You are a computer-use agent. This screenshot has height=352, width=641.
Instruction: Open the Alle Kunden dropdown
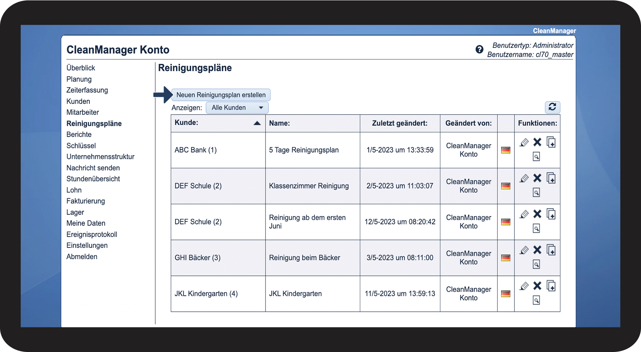pyautogui.click(x=237, y=108)
